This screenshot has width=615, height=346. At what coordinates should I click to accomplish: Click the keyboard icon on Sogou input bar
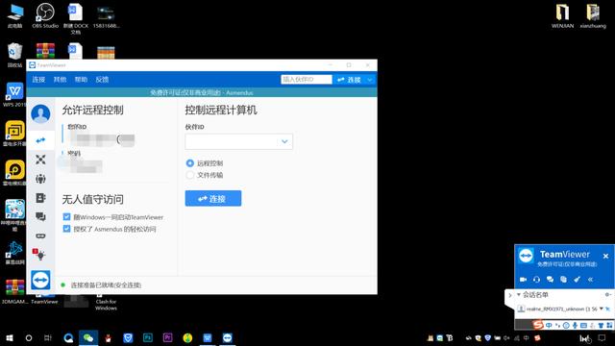pyautogui.click(x=583, y=325)
